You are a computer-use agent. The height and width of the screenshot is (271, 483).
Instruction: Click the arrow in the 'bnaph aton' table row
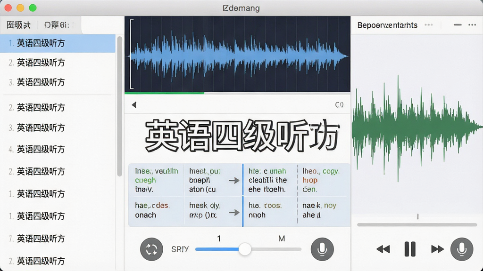(234, 180)
